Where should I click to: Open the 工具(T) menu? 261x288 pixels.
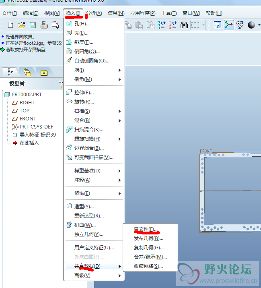169,13
